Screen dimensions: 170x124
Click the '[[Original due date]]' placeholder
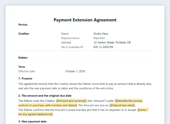click(x=122, y=105)
